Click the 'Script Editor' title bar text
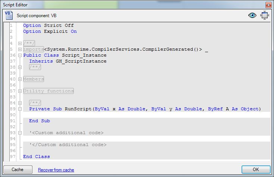The height and width of the screenshot is (177, 274). click(x=15, y=5)
